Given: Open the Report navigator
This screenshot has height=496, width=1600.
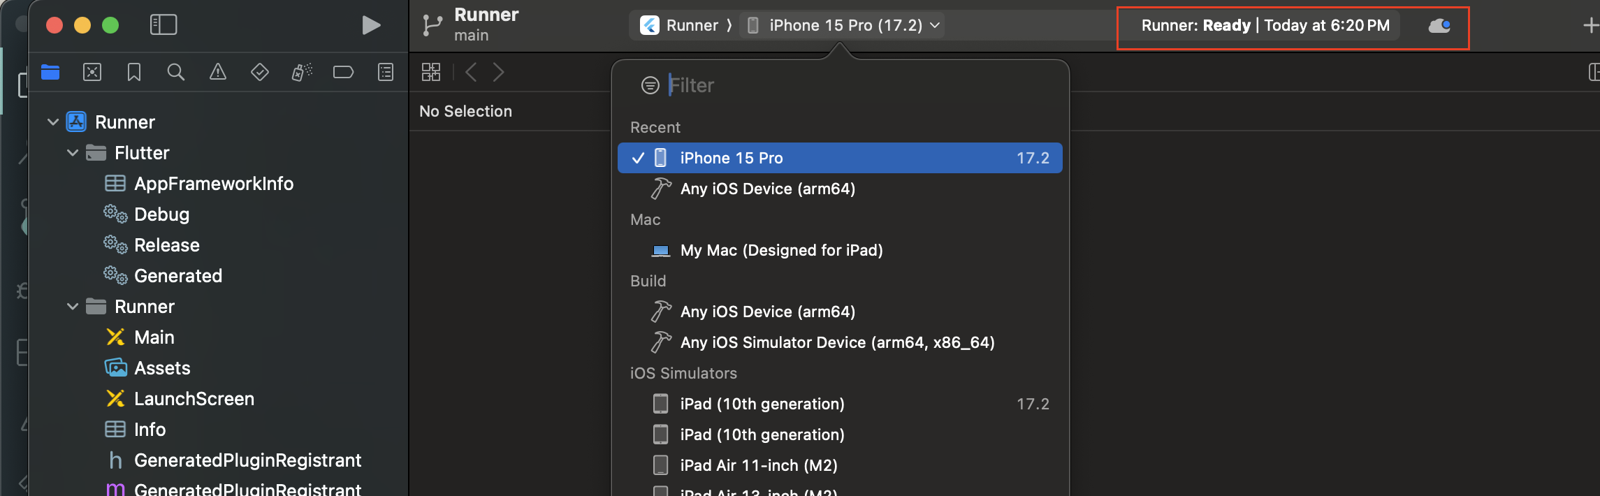Looking at the screenshot, I should pyautogui.click(x=386, y=72).
